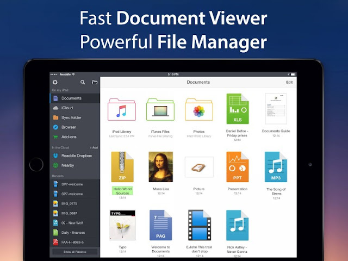This screenshot has width=348, height=261.
Task: Click the search magnifier icon
Action: pyautogui.click(x=83, y=82)
